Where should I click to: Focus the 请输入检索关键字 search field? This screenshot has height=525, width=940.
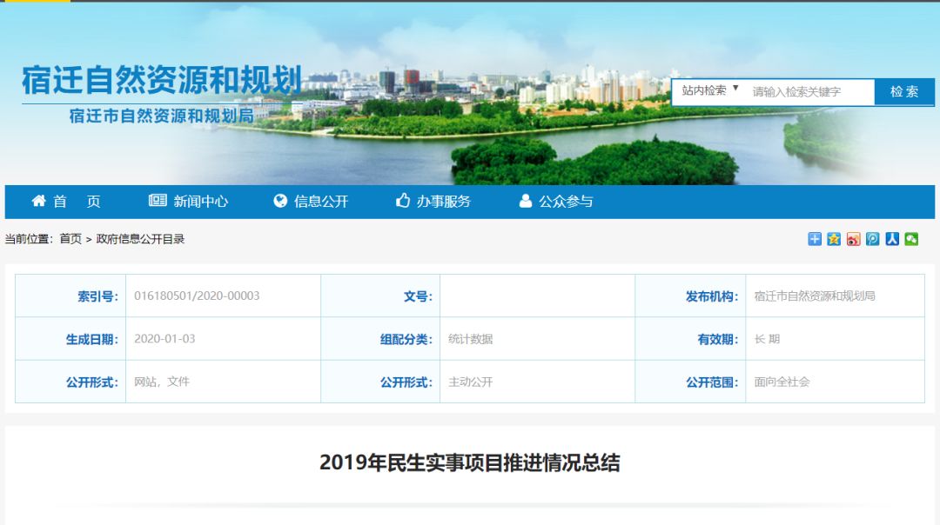tap(809, 91)
